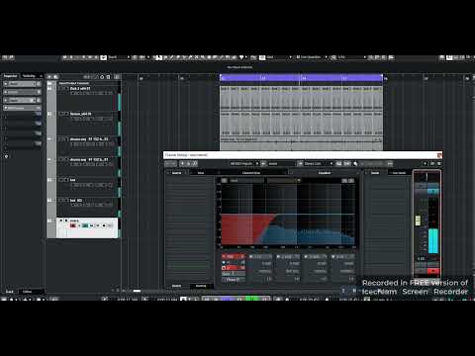Toggle EQ band 4 enable button

tap(306, 256)
